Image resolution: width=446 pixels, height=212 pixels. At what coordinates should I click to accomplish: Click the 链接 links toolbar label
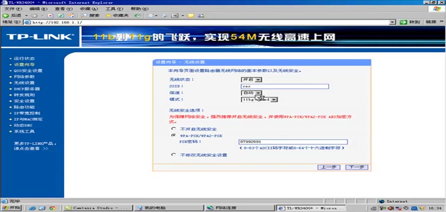click(x=431, y=22)
